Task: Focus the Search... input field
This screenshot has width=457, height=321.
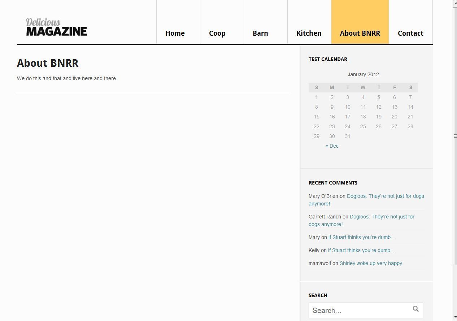Action: [359, 311]
